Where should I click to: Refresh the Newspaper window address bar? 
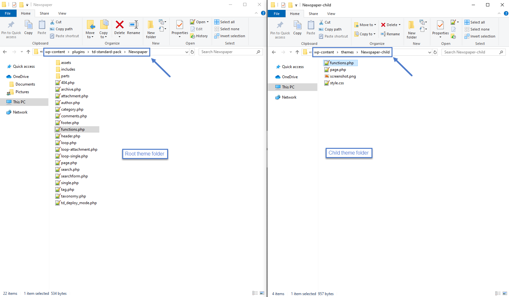192,52
